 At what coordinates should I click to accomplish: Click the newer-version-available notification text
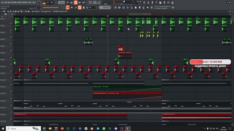click(x=162, y=7)
